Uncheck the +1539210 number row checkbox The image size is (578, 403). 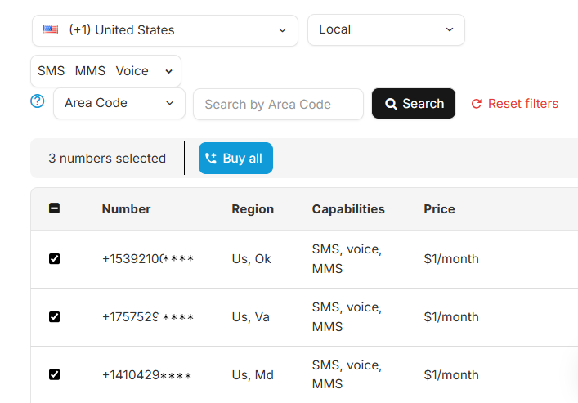coord(55,259)
